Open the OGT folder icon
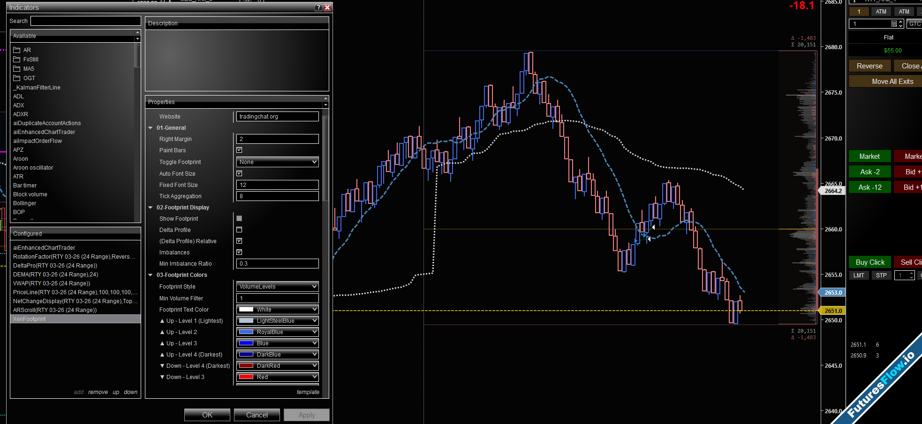This screenshot has width=922, height=424. 17,78
